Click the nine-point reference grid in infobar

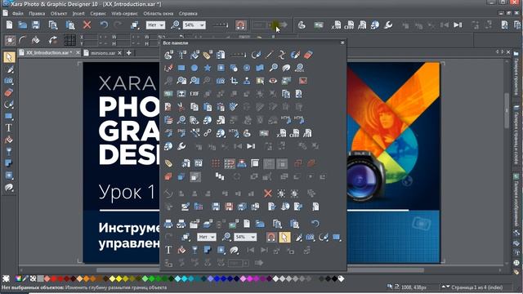click(x=69, y=40)
